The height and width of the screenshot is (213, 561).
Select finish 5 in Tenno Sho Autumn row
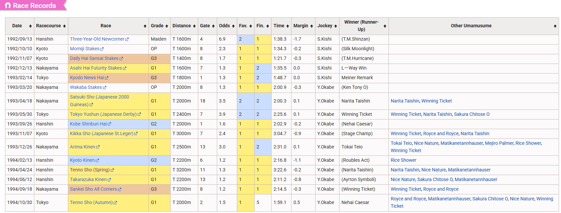[x=263, y=202]
